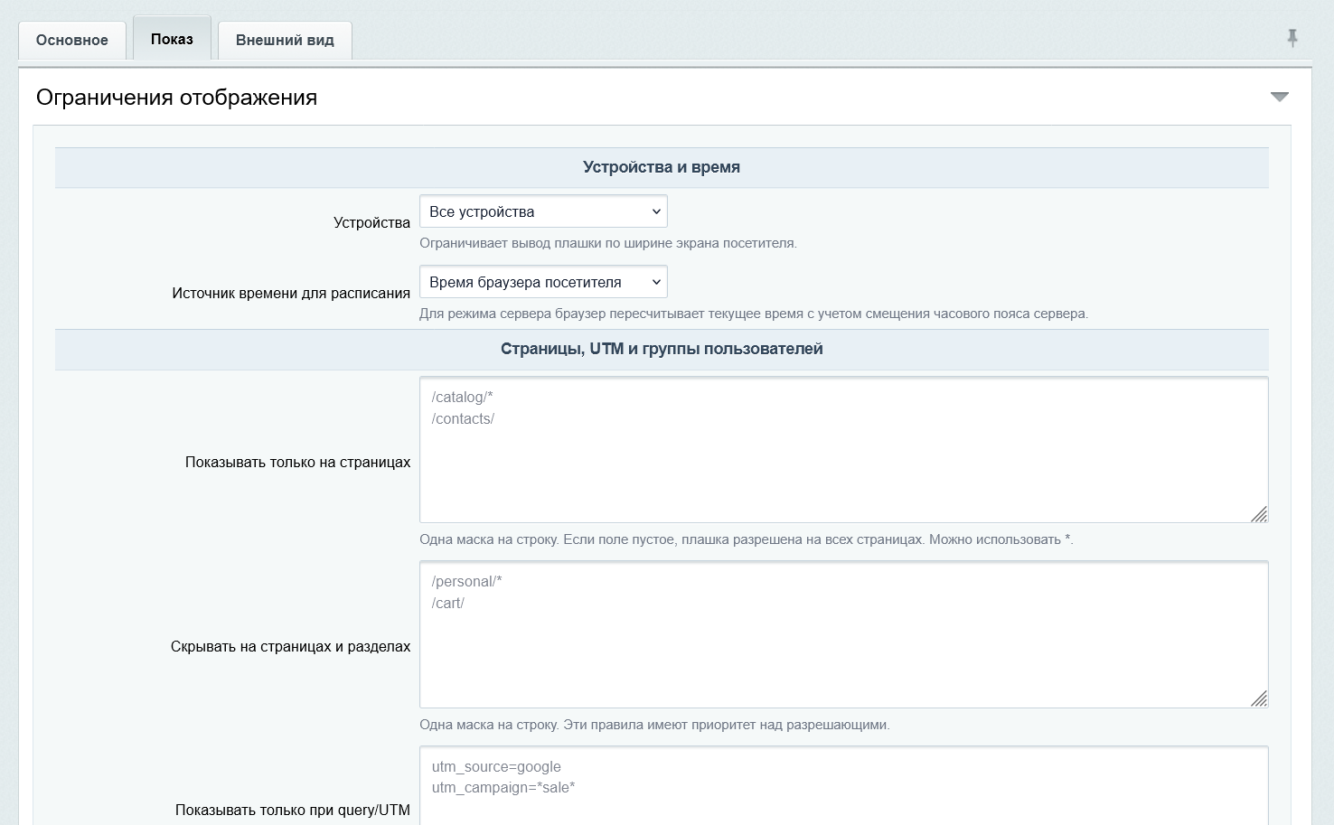Click the Показывать только при query/UTM label
Screen dimensions: 1334x825
(293, 810)
